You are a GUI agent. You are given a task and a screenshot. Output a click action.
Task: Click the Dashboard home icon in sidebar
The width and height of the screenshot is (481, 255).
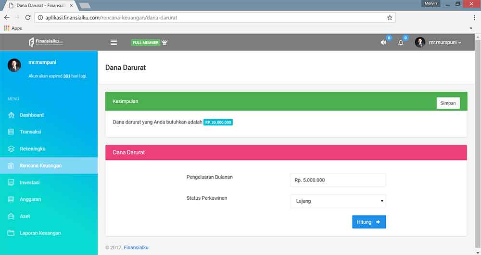(x=11, y=115)
